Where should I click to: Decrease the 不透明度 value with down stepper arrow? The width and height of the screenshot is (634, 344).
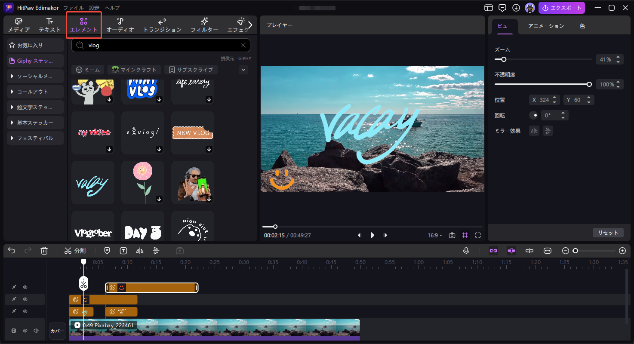pos(618,86)
